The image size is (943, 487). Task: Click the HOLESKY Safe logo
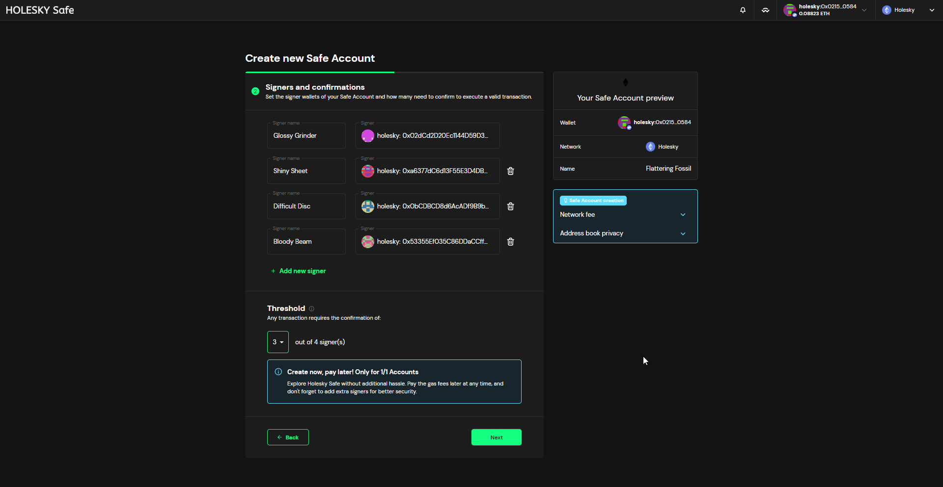[40, 10]
